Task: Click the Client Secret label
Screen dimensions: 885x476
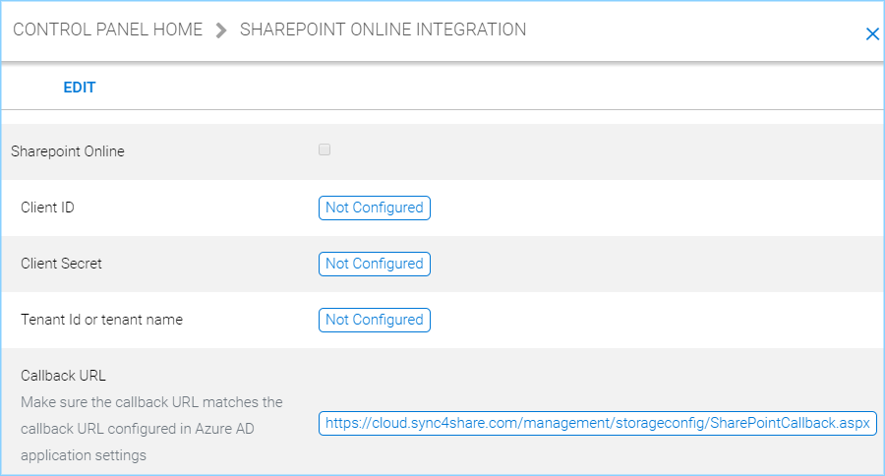Action: click(x=61, y=264)
